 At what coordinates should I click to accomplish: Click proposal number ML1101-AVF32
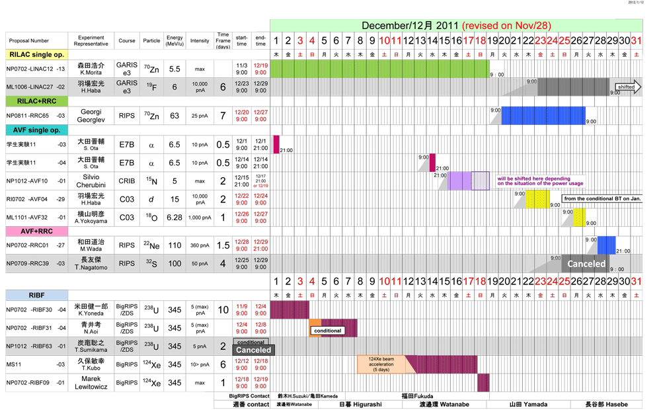click(x=36, y=217)
